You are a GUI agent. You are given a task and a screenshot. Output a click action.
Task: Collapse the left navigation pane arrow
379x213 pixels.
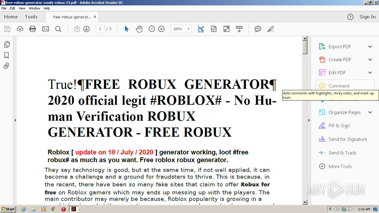15,120
